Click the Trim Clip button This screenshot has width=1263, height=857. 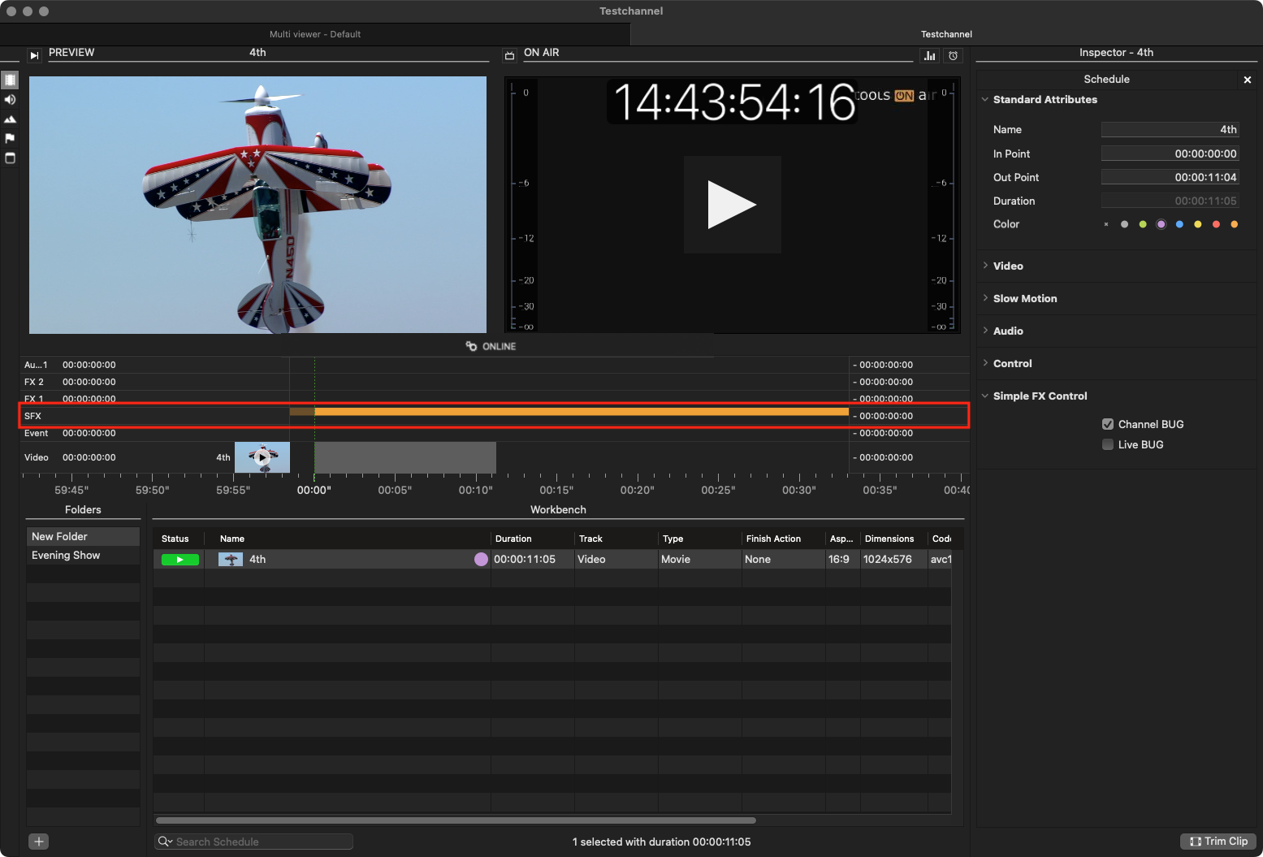tap(1218, 842)
